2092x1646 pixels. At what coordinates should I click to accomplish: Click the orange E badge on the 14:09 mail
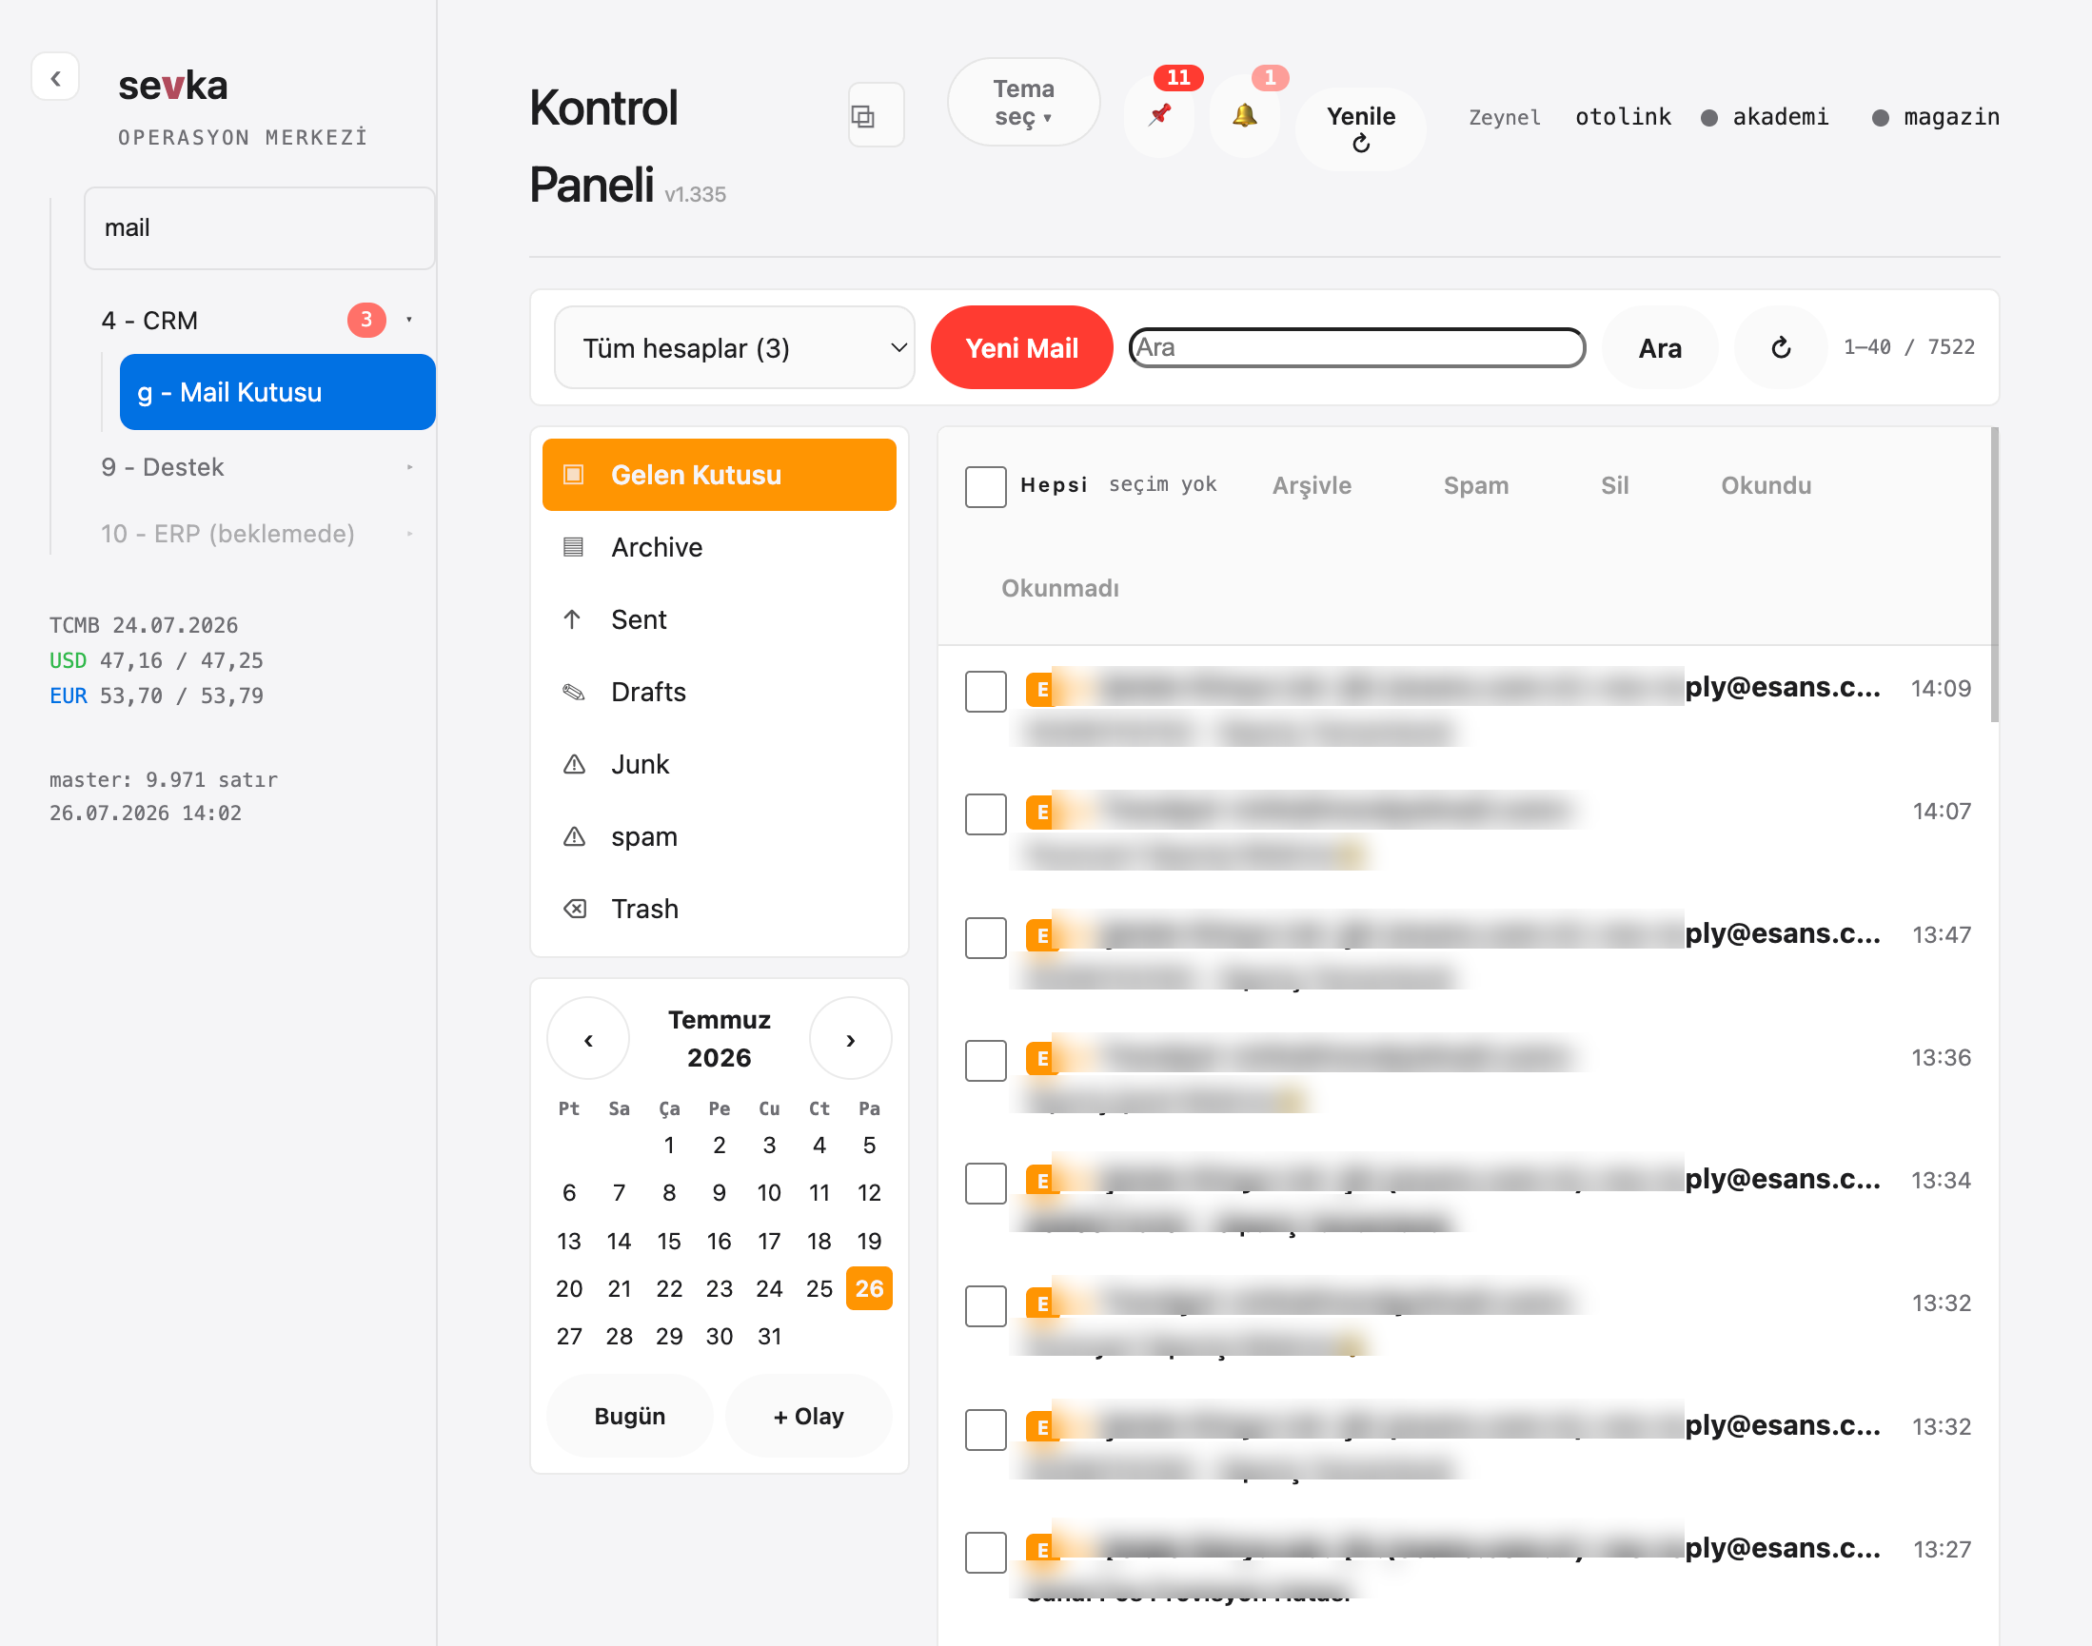1041,689
